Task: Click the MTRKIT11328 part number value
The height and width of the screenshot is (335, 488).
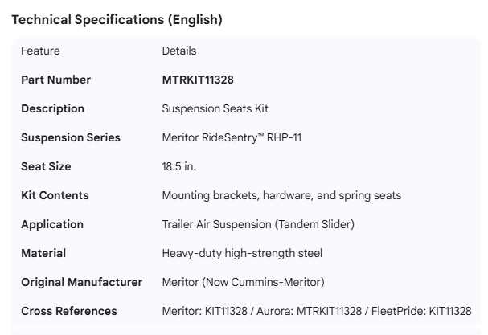Action: pos(198,80)
